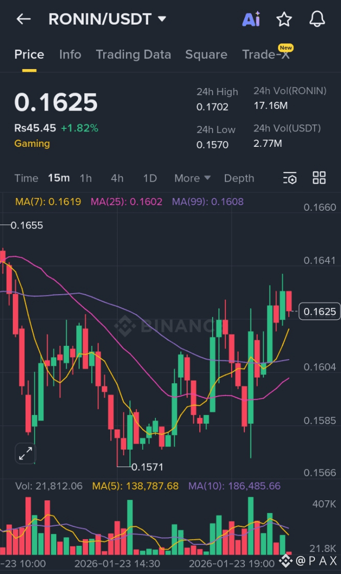Screen dimensions: 341x574
Task: Open the AI assistant icon
Action: (x=251, y=19)
